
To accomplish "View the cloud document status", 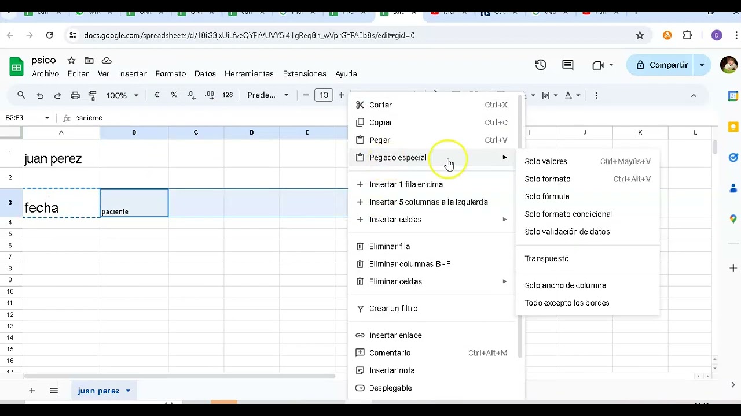I will coord(107,60).
